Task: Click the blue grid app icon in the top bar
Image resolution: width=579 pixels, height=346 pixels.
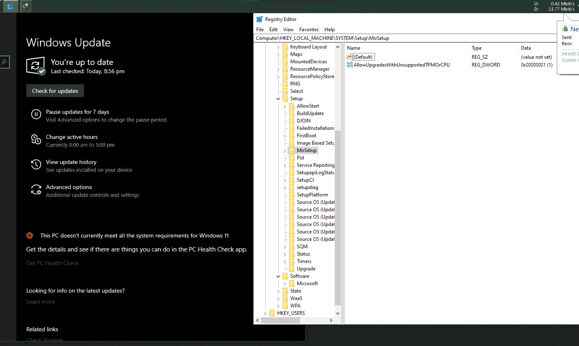Action: 10,6
